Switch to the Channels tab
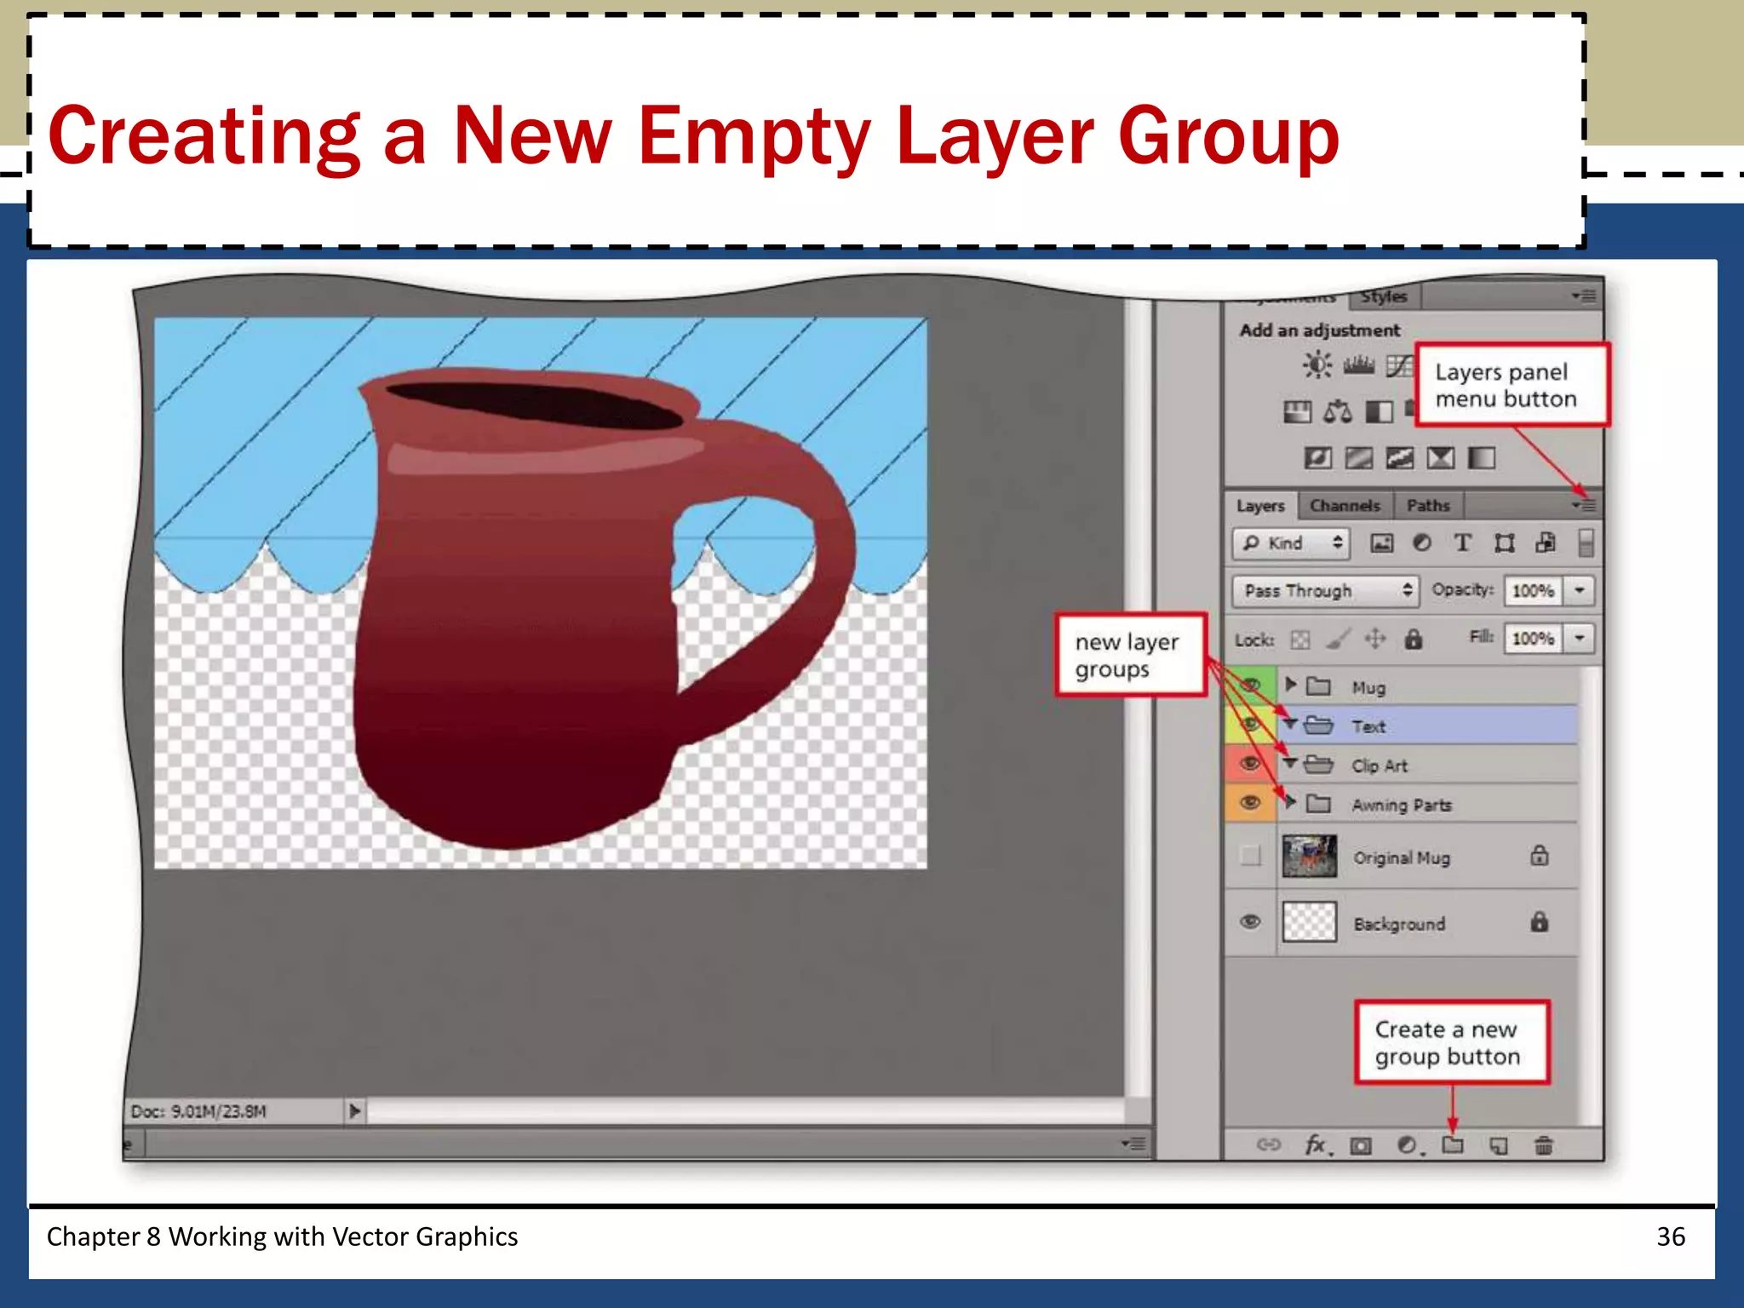This screenshot has height=1308, width=1744. pos(1345,506)
